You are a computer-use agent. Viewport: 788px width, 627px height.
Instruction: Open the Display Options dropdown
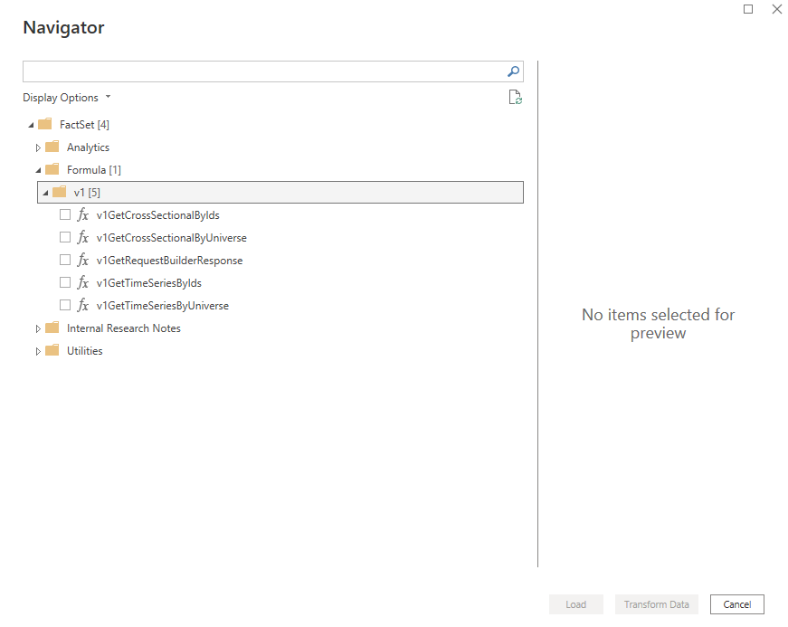point(67,97)
